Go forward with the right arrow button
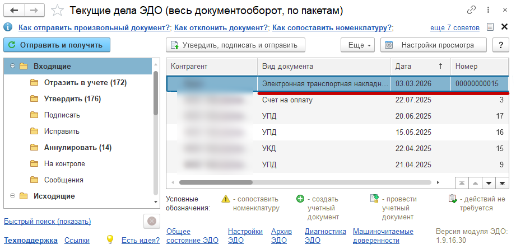516x249 pixels. tap(34, 11)
